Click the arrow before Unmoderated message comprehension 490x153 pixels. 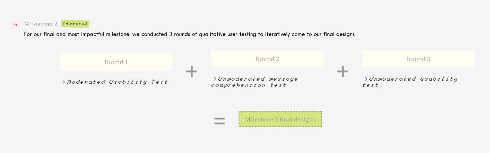click(214, 79)
